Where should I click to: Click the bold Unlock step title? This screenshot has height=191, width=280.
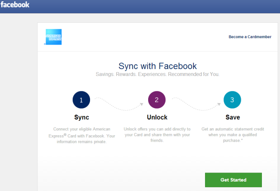157,117
